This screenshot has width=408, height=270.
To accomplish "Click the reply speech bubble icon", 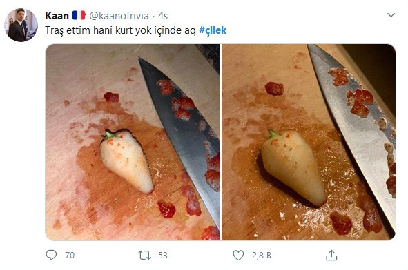I will click(51, 255).
